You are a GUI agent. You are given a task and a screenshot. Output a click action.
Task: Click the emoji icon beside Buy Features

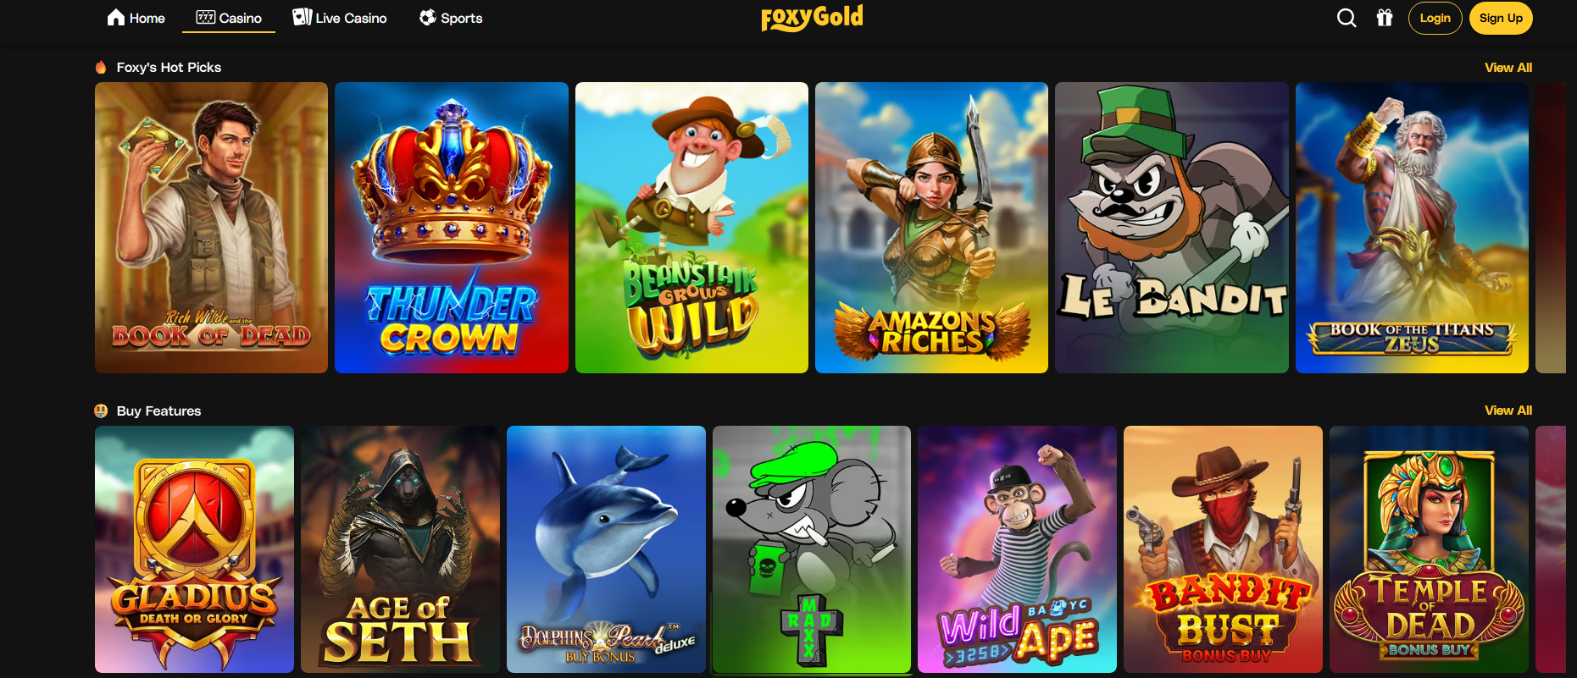click(x=101, y=411)
